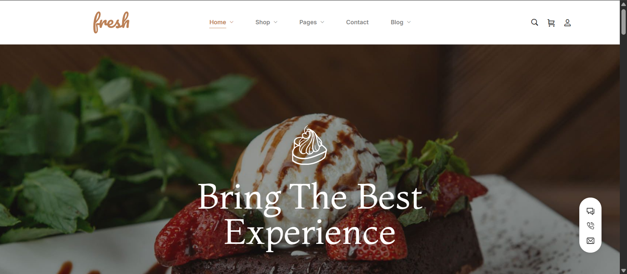This screenshot has width=627, height=274.
Task: Open the shopping cart icon
Action: tap(551, 23)
